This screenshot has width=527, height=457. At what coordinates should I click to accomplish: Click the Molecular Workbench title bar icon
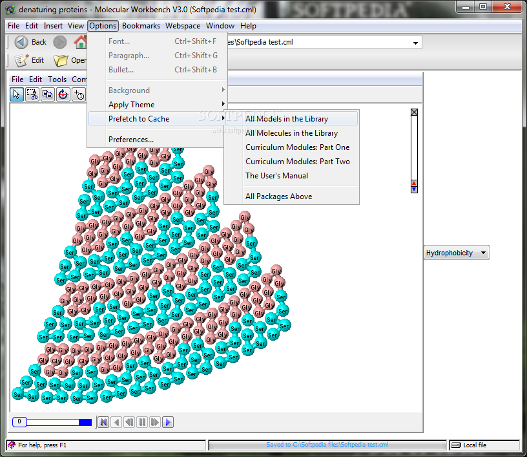(x=10, y=10)
